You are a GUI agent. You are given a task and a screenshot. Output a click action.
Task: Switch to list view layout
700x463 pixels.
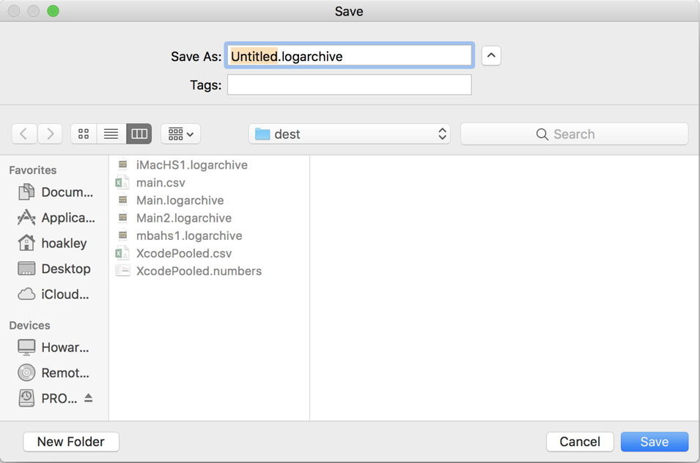point(111,134)
